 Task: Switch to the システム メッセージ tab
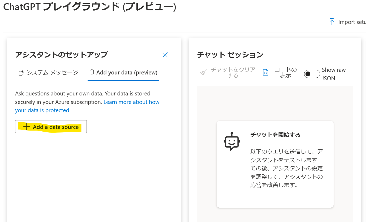pos(48,73)
